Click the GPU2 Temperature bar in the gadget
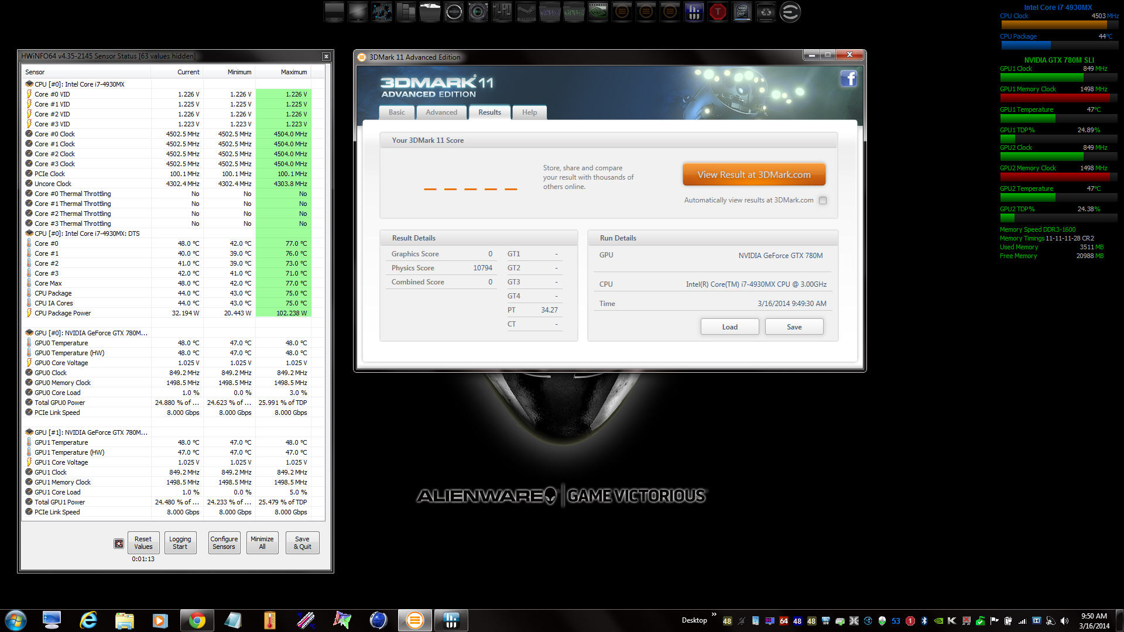The width and height of the screenshot is (1124, 632). click(x=1058, y=197)
